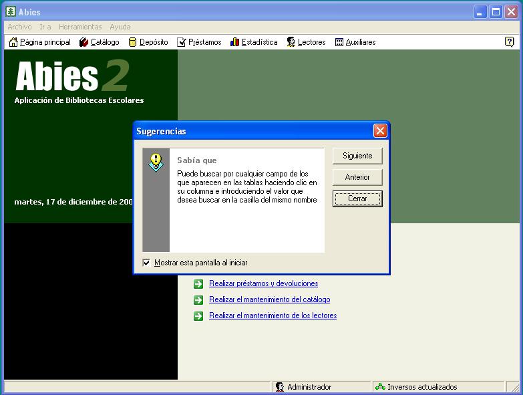Uncheck Mostrar esta pantalla al iniciar
The image size is (523, 395).
click(147, 263)
